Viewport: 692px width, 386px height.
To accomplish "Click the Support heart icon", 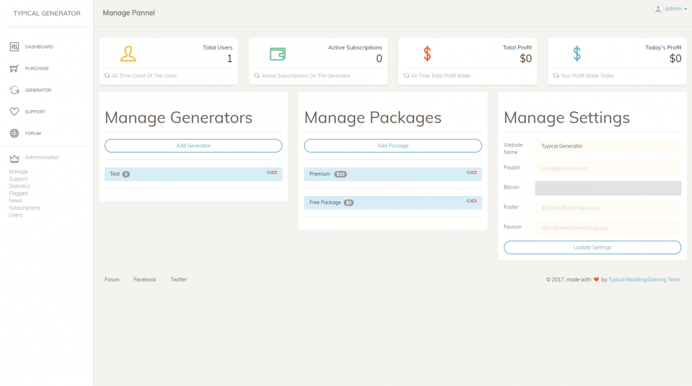I will pos(14,112).
